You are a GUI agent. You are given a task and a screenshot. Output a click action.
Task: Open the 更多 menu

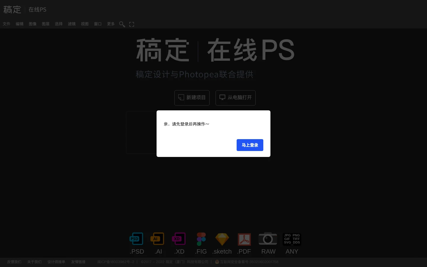[x=111, y=24]
